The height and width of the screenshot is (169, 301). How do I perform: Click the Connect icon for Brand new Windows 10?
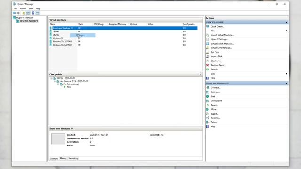tap(208, 88)
